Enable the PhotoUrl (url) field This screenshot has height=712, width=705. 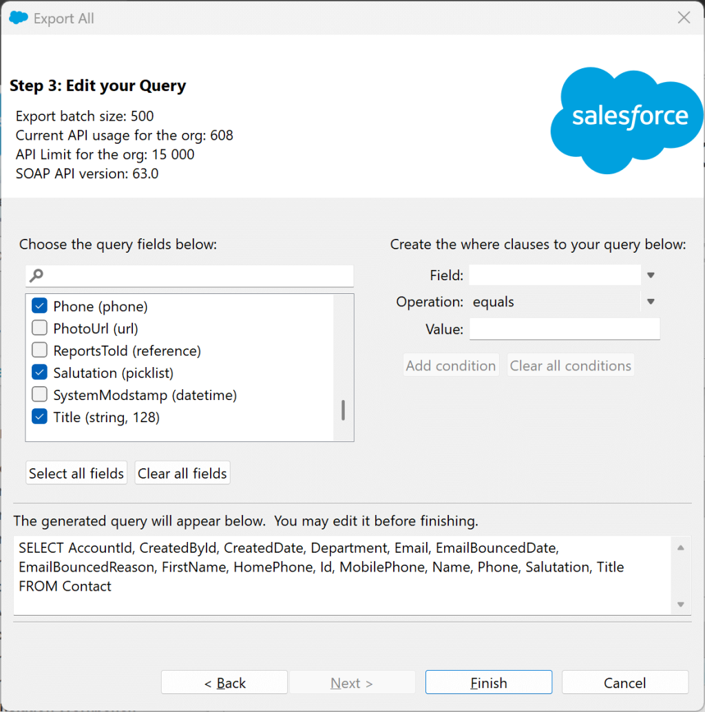[x=39, y=328]
